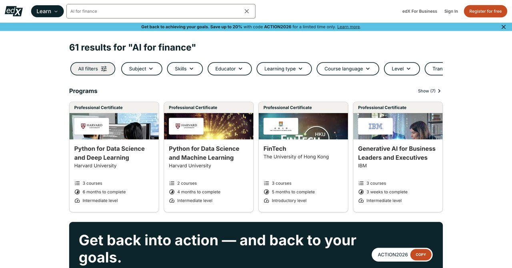Click clock icon beside 6 months to complete
The image size is (512, 268).
point(77,192)
